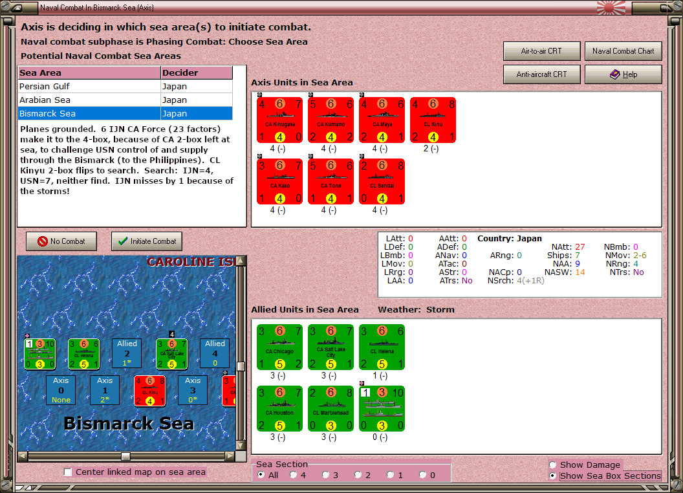Select the All sea section radio
The image size is (683, 493).
[261, 475]
